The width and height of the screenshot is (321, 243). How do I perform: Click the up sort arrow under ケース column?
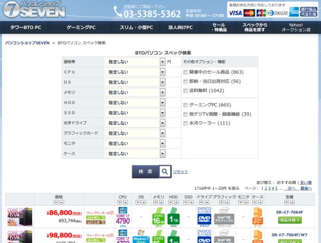tap(260, 202)
